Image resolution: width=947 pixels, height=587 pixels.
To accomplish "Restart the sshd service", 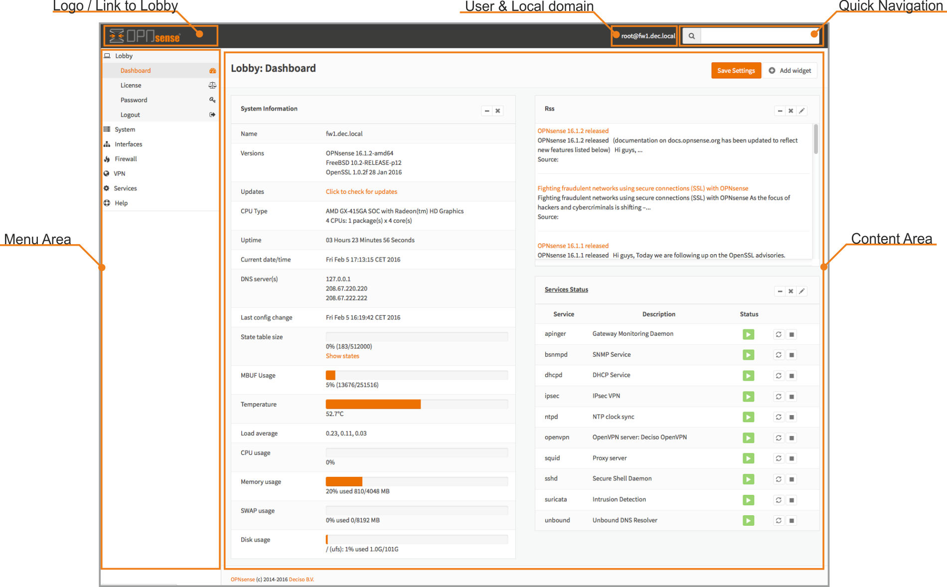I will tap(779, 479).
